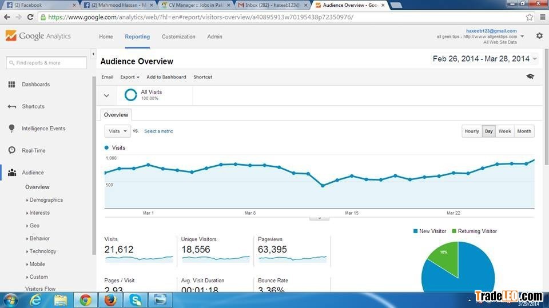Click the Google Analytics logo

click(38, 35)
